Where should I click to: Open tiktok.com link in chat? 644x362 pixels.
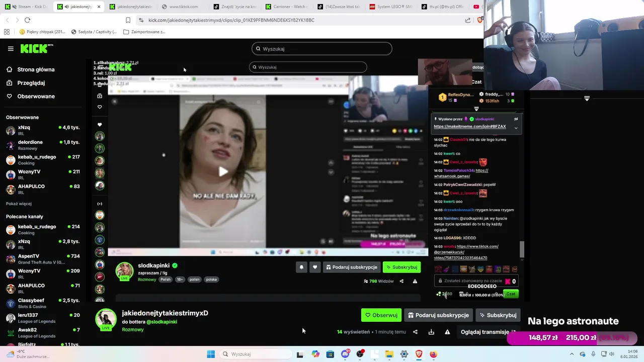(466, 252)
